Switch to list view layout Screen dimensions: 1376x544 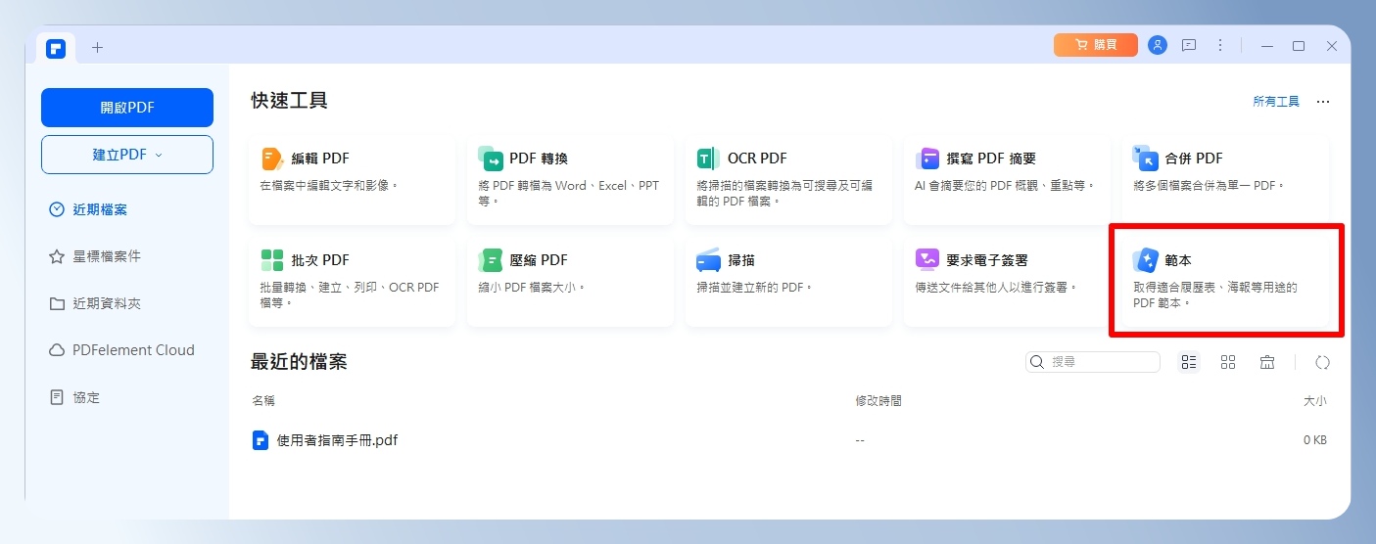[1189, 362]
